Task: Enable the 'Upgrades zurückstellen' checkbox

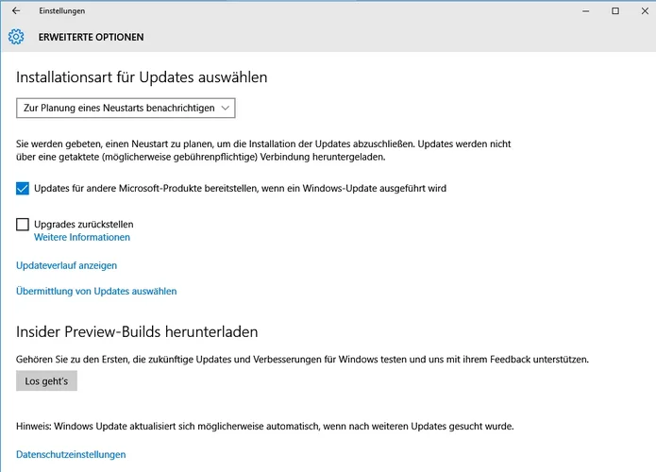Action: point(24,225)
